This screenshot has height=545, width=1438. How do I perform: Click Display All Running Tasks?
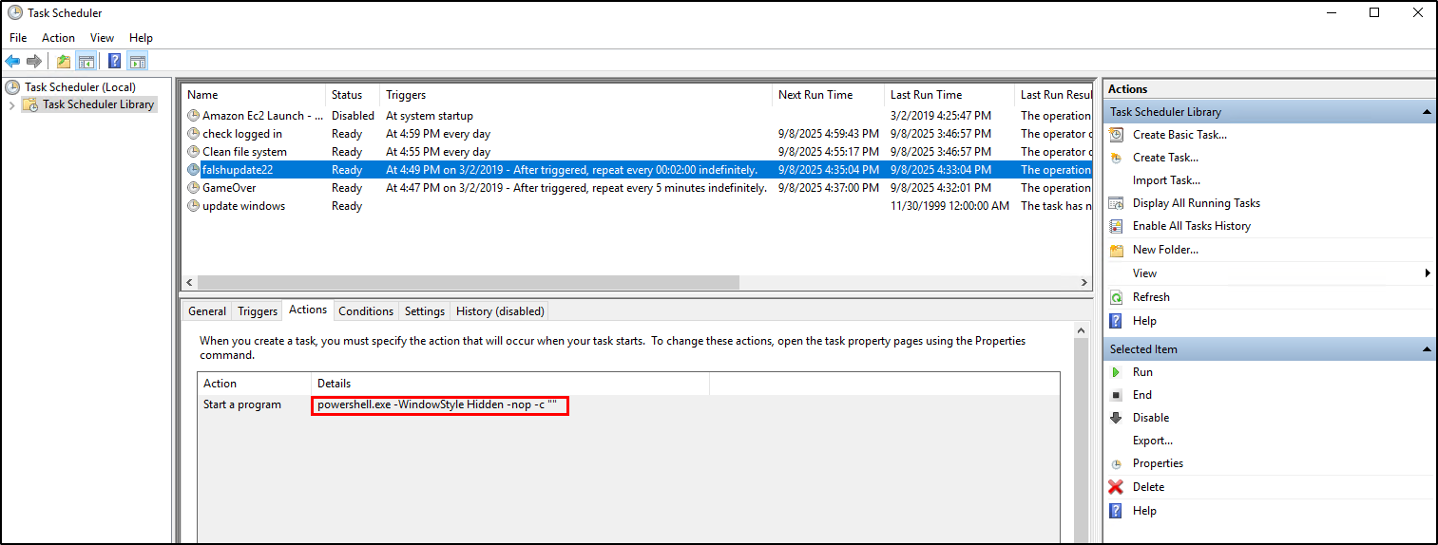1196,203
